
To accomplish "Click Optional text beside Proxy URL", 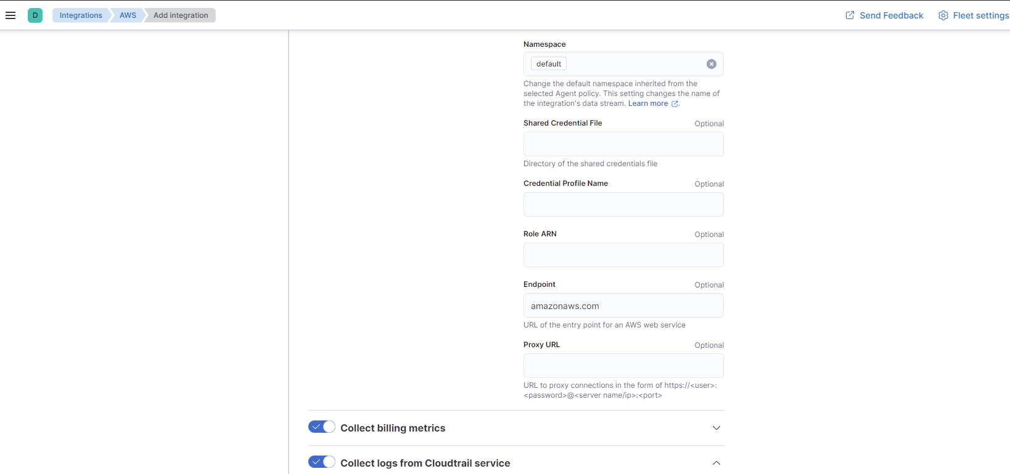I will [709, 345].
